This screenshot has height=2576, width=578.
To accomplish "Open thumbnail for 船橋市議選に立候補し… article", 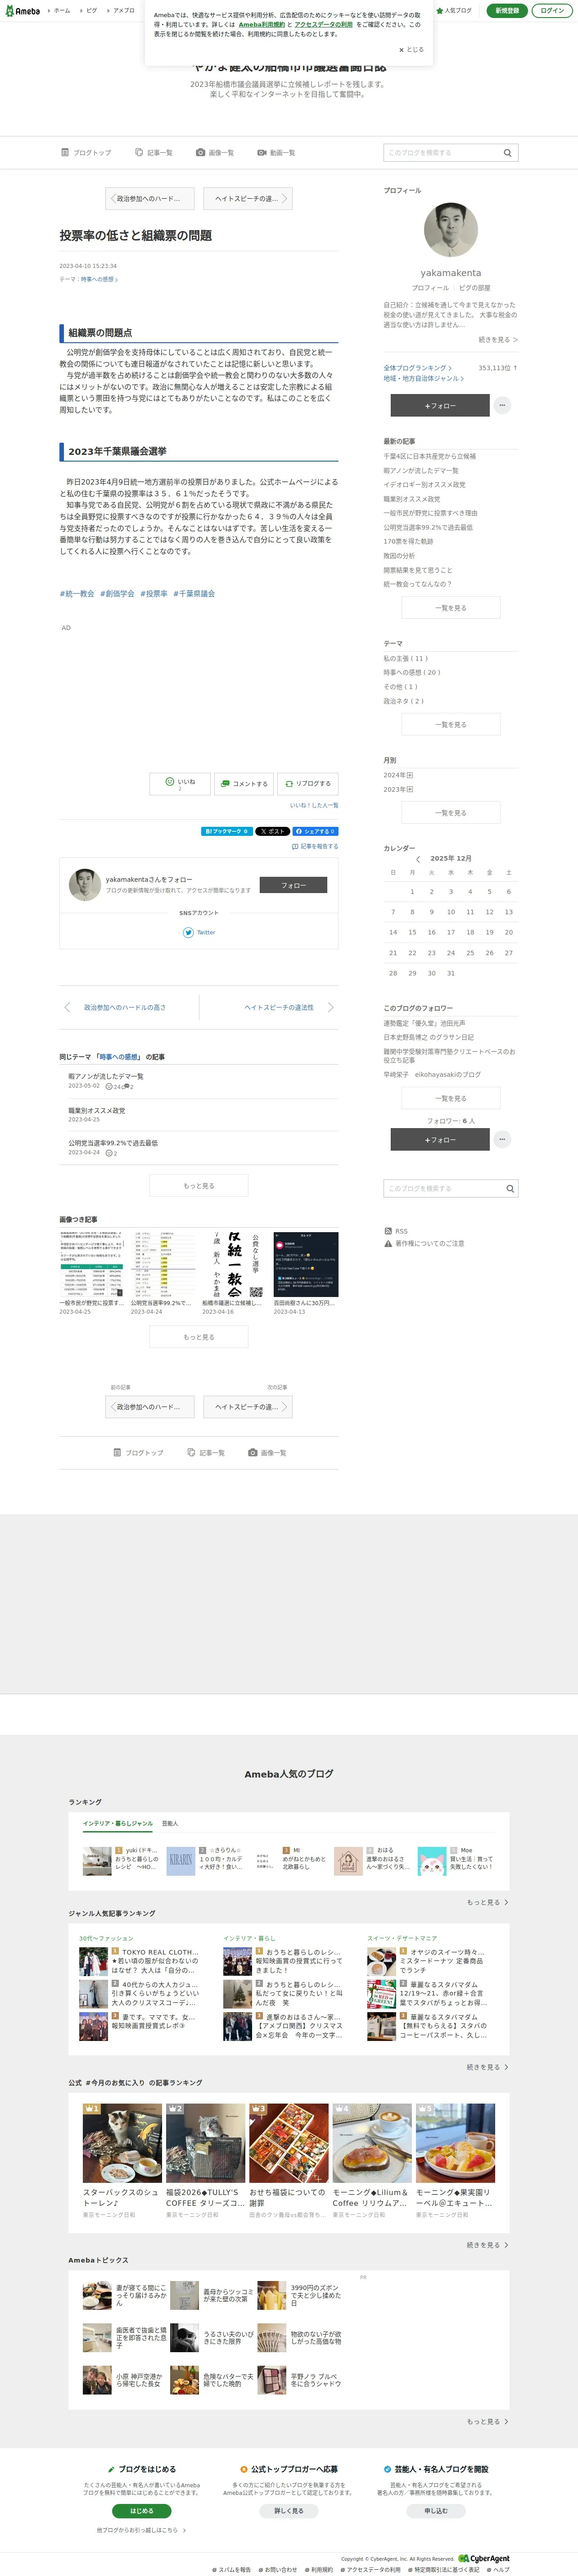I will [x=234, y=1264].
